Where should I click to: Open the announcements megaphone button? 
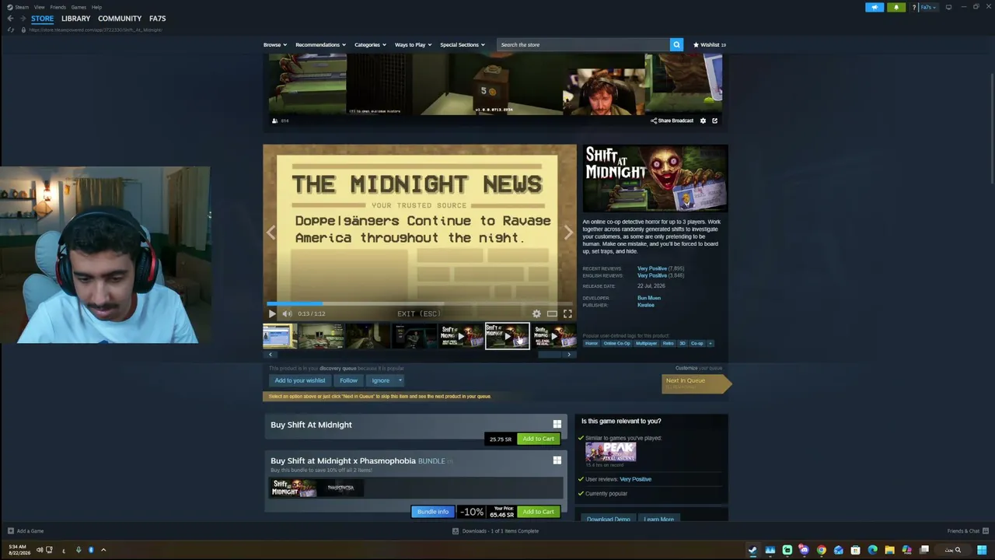(x=875, y=7)
